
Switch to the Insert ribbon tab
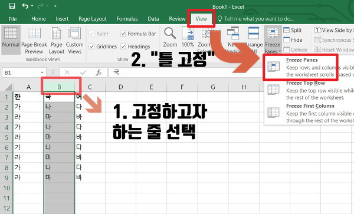pyautogui.click(x=62, y=19)
